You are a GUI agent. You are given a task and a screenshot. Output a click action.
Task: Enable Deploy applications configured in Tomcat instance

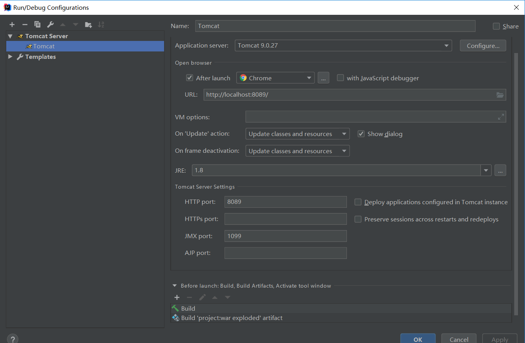358,202
